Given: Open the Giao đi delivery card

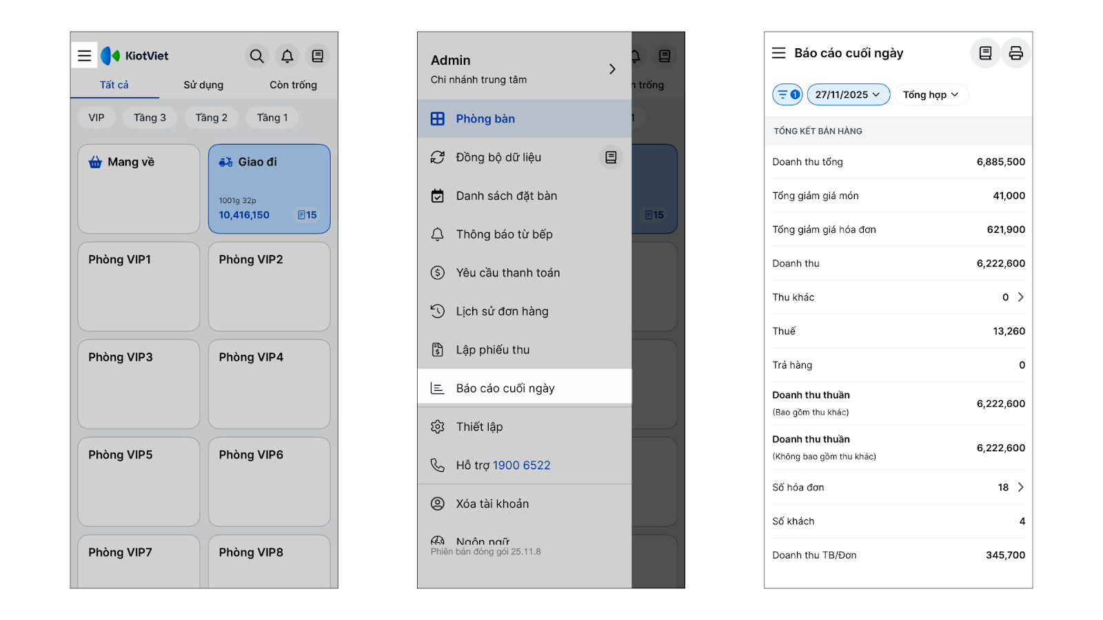Looking at the screenshot, I should (270, 189).
